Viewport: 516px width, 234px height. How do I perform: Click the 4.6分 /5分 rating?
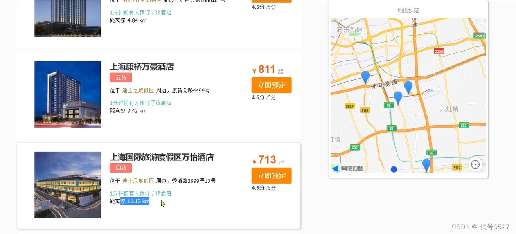(264, 97)
